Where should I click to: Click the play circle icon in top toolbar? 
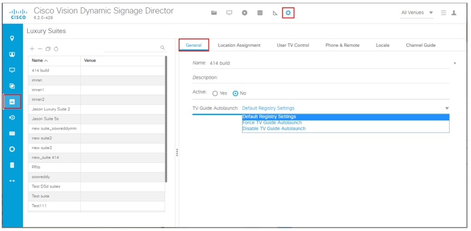point(245,13)
